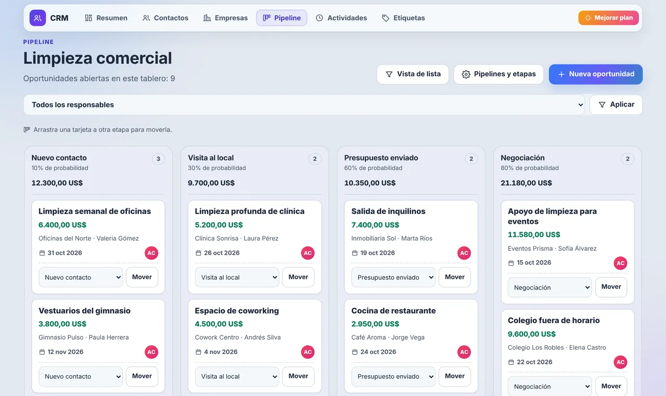Click the AC avatar on Limpieza profunda de clínica
The height and width of the screenshot is (396, 666).
click(x=308, y=253)
